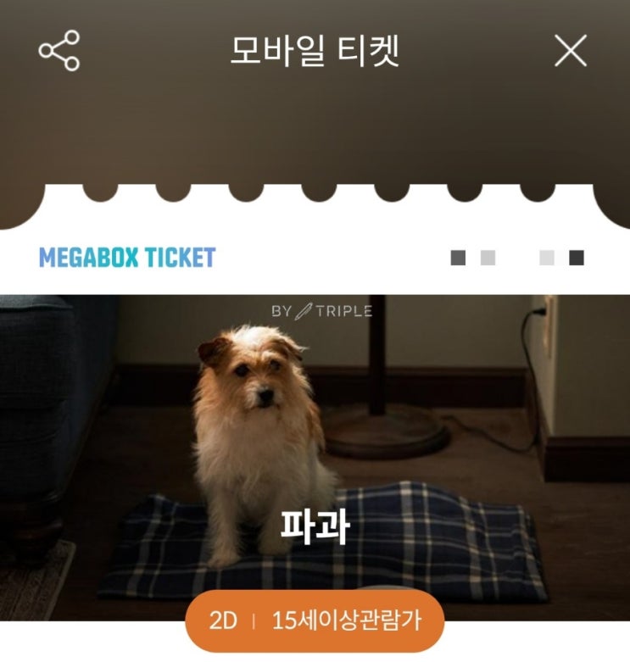Click the last near-black pixelated square
Viewport: 630px width, 662px height.
(x=577, y=258)
